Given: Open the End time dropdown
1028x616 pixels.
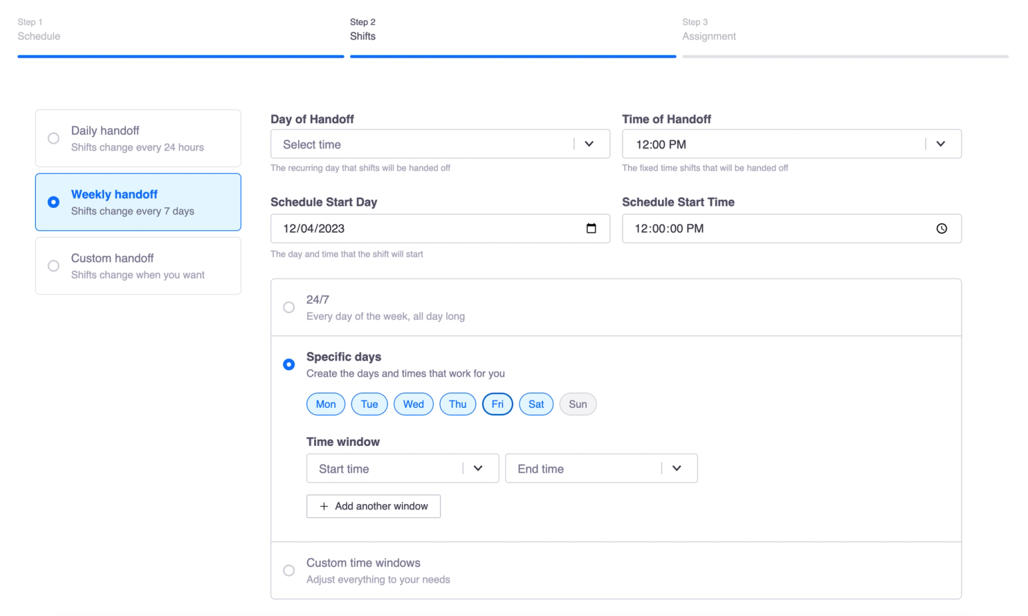Looking at the screenshot, I should pos(601,469).
